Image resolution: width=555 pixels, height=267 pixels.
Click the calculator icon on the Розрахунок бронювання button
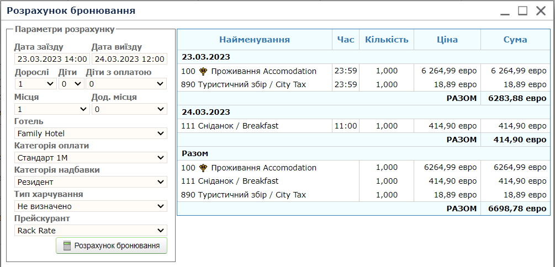tap(67, 246)
